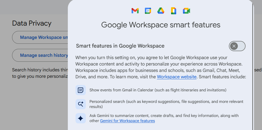This screenshot has height=130, width=262.
Task: Click the Personalized search magnifier icon
Action: click(x=81, y=104)
